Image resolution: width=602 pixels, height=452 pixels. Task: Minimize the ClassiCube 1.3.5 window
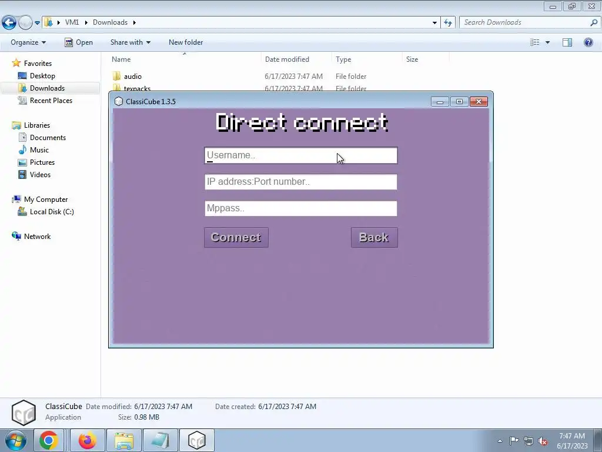tap(440, 101)
